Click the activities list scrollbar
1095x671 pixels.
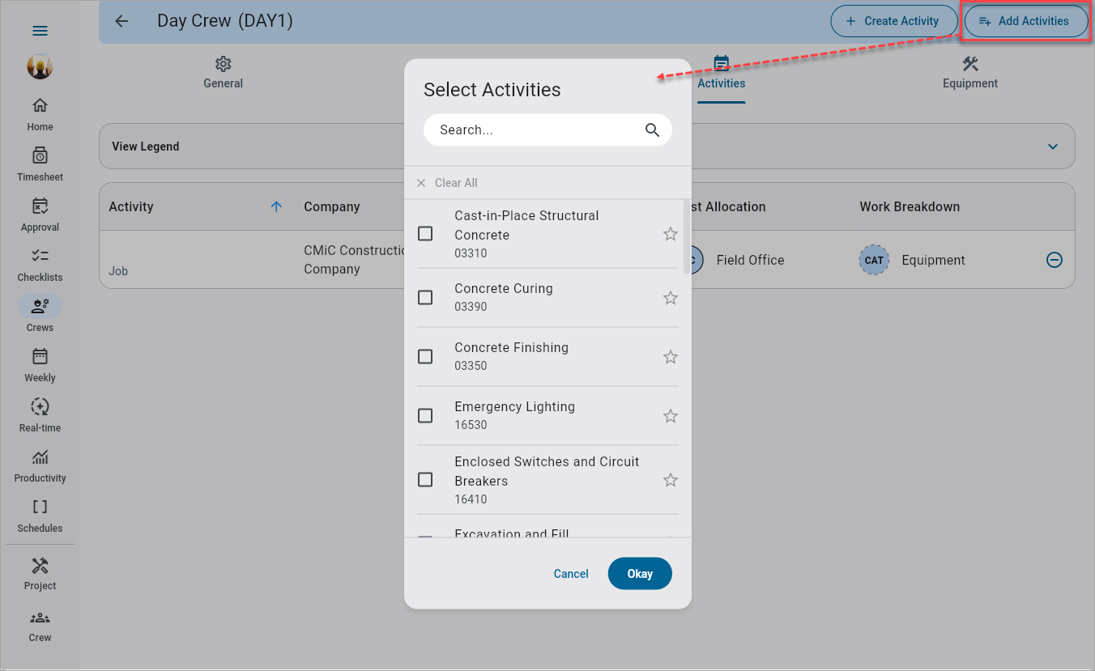pos(688,238)
